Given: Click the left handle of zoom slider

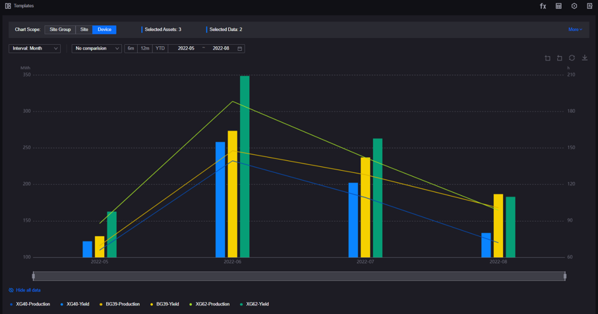Looking at the screenshot, I should [34, 276].
